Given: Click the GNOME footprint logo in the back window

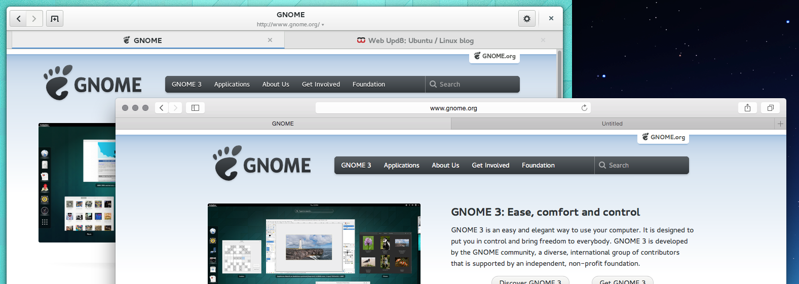Looking at the screenshot, I should click(93, 83).
